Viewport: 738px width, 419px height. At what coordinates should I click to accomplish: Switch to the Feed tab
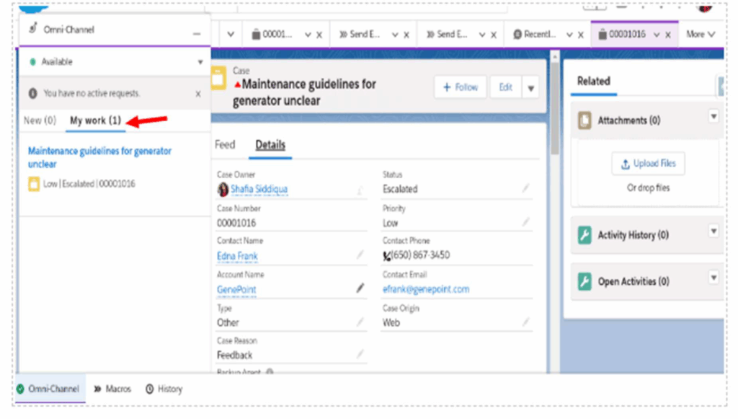pos(225,145)
